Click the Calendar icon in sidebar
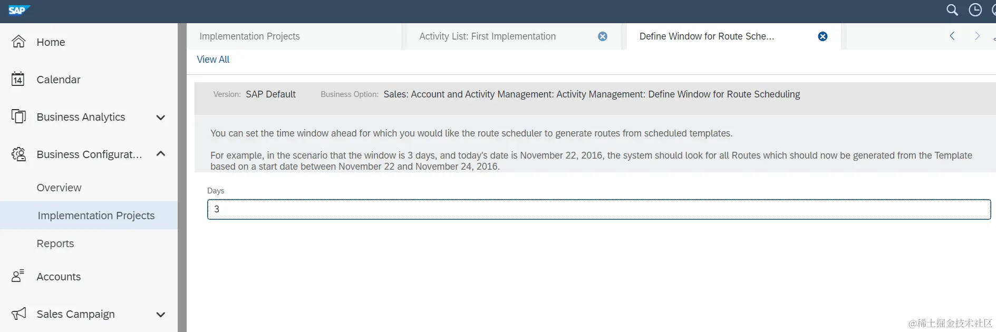The width and height of the screenshot is (996, 332). 18,79
